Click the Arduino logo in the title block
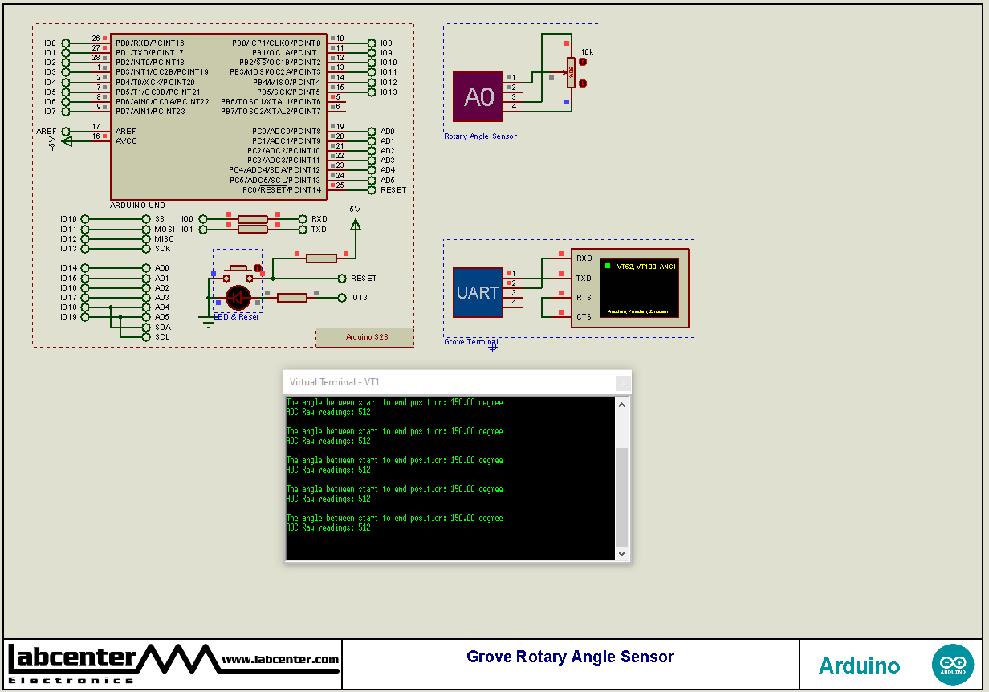This screenshot has width=989, height=692. [953, 663]
